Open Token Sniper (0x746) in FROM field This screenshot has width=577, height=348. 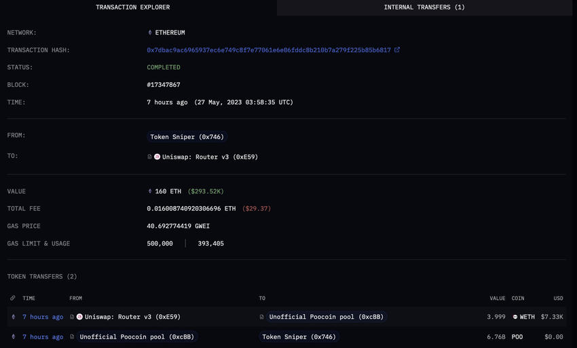tap(187, 136)
